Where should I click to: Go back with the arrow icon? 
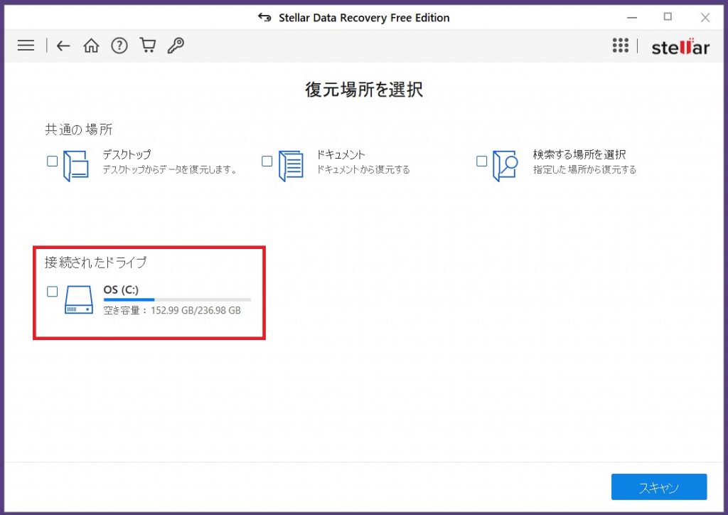tap(63, 46)
